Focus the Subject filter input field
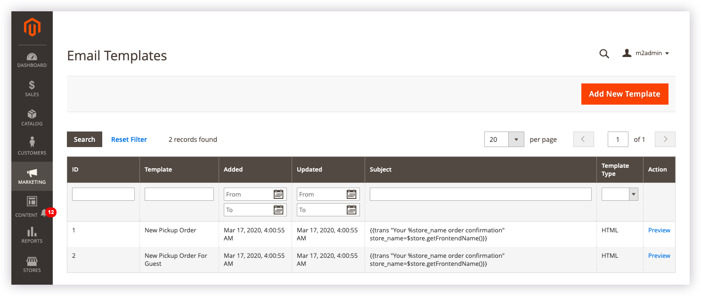The width and height of the screenshot is (701, 296). point(480,194)
